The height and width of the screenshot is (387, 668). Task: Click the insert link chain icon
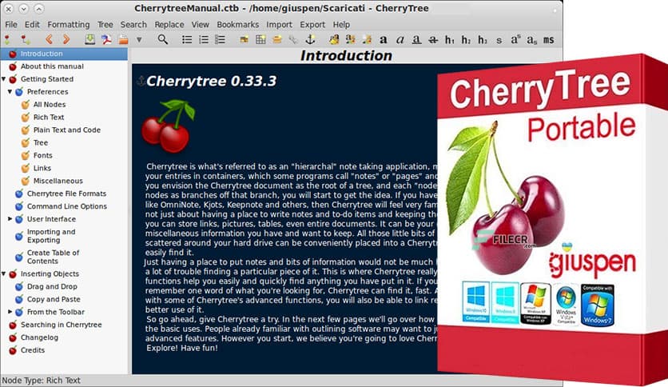click(x=293, y=40)
